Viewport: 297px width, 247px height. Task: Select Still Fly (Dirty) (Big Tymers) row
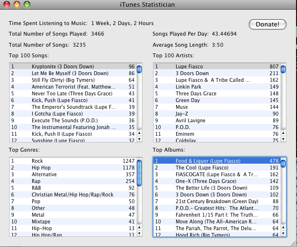73,80
